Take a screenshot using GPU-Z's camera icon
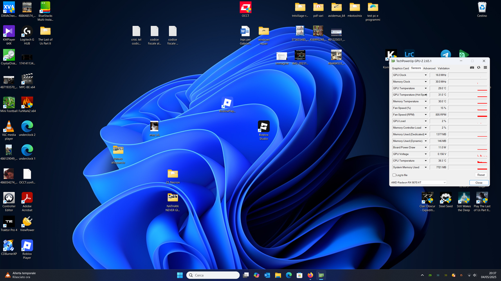 (x=472, y=67)
